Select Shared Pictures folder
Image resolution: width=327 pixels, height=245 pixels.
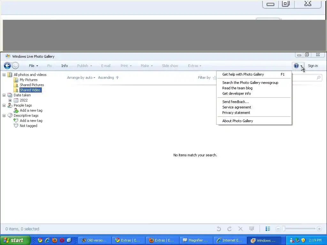tap(32, 85)
